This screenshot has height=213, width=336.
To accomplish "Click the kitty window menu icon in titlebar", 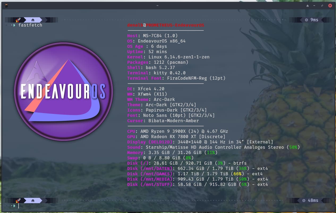I will [x=6, y=6].
